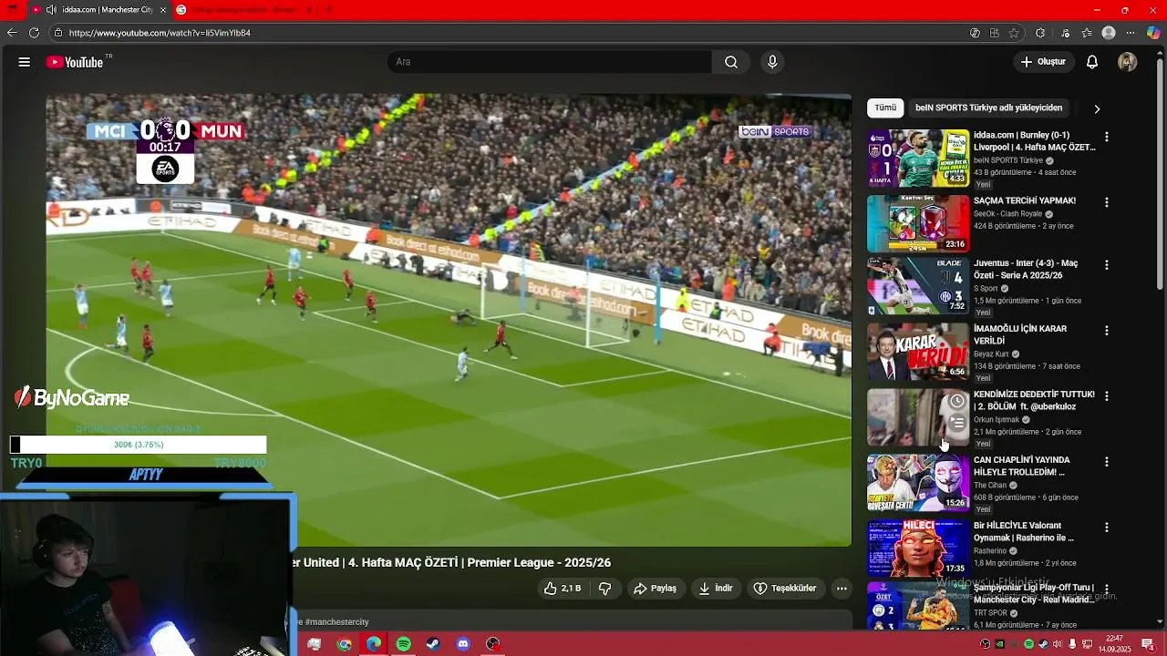
Task: Open İMAMOĞLU İÇİN KARAR VERİLDİ title
Action: [x=1020, y=334]
